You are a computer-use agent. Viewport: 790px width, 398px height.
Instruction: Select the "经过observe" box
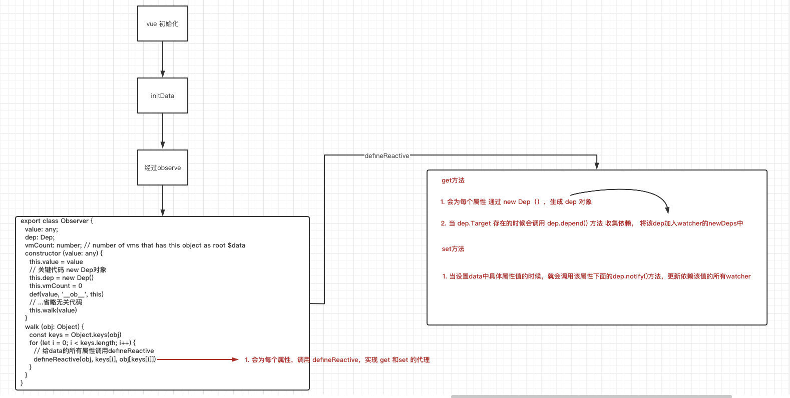tap(163, 167)
